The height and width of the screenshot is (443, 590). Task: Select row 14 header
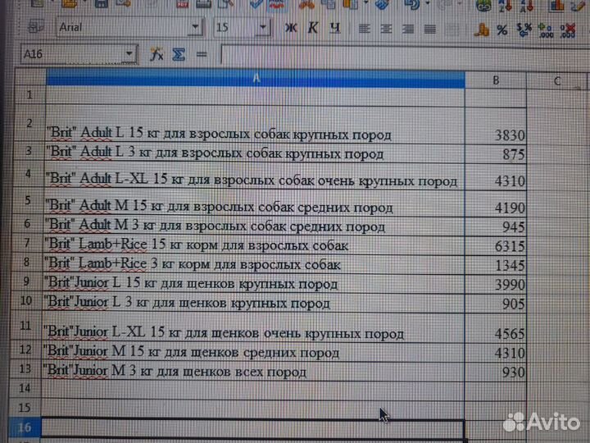(x=25, y=387)
